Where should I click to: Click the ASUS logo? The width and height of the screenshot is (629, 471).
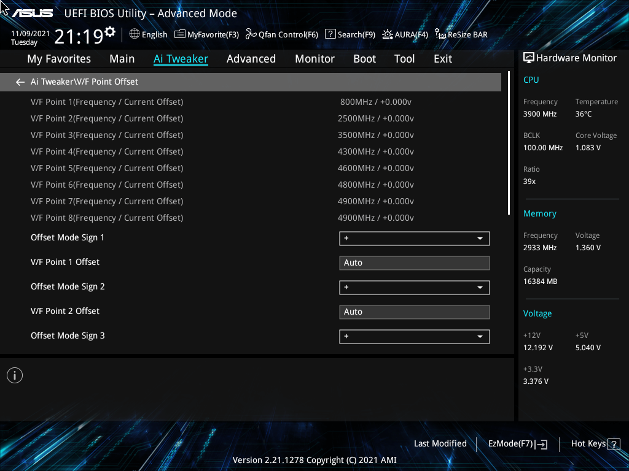[32, 13]
